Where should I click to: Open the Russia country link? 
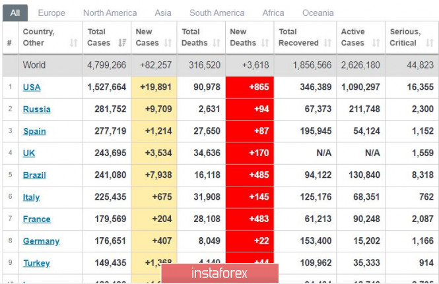coord(36,109)
